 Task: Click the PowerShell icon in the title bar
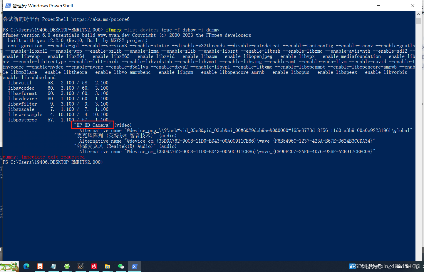click(8, 6)
